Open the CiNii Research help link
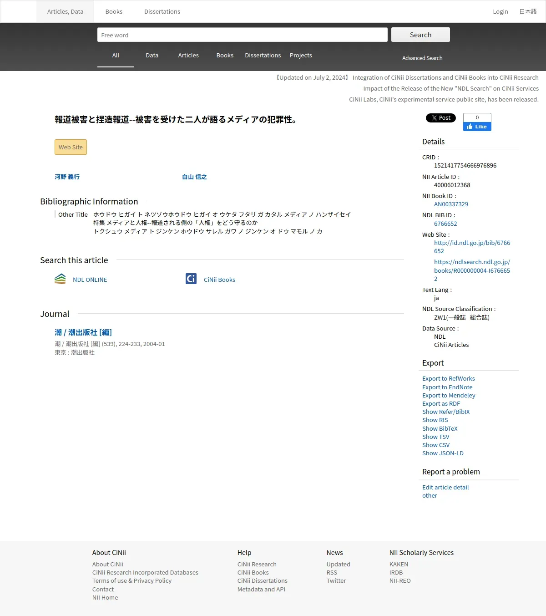 (x=257, y=564)
